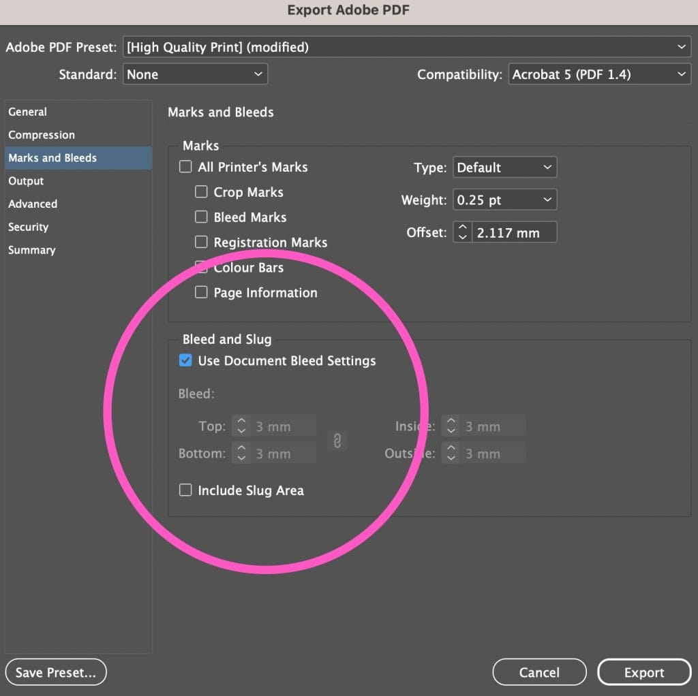Uncheck Use Document Bleed Settings

pyautogui.click(x=185, y=361)
